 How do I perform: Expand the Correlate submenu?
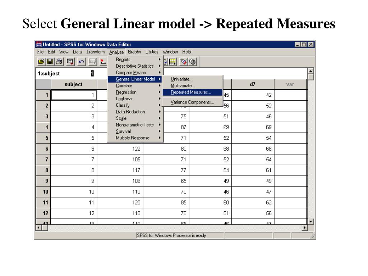point(135,86)
